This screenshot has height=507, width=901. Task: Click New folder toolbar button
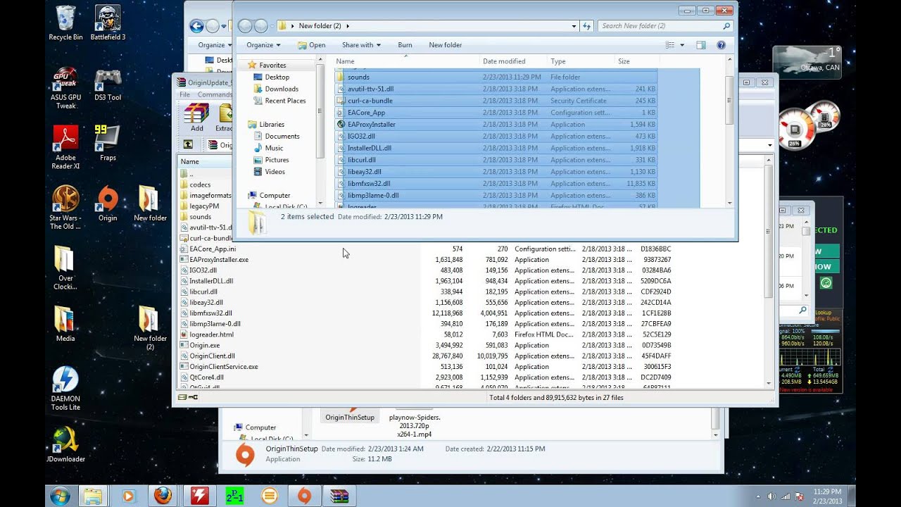446,45
